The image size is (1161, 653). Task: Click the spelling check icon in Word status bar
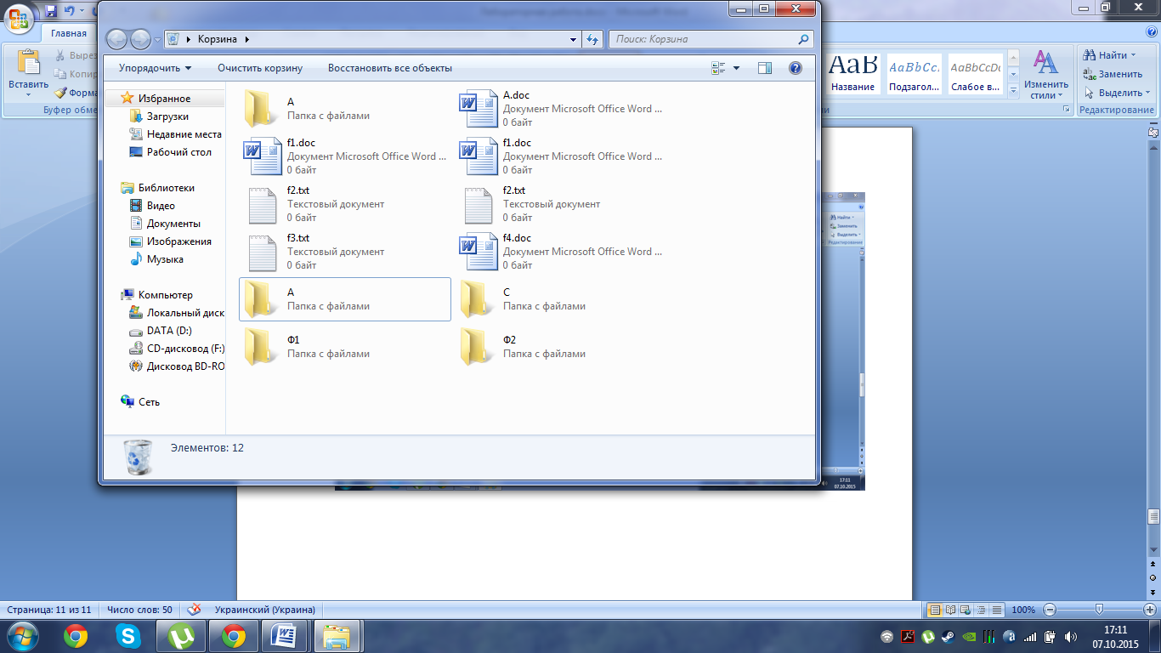click(x=195, y=610)
